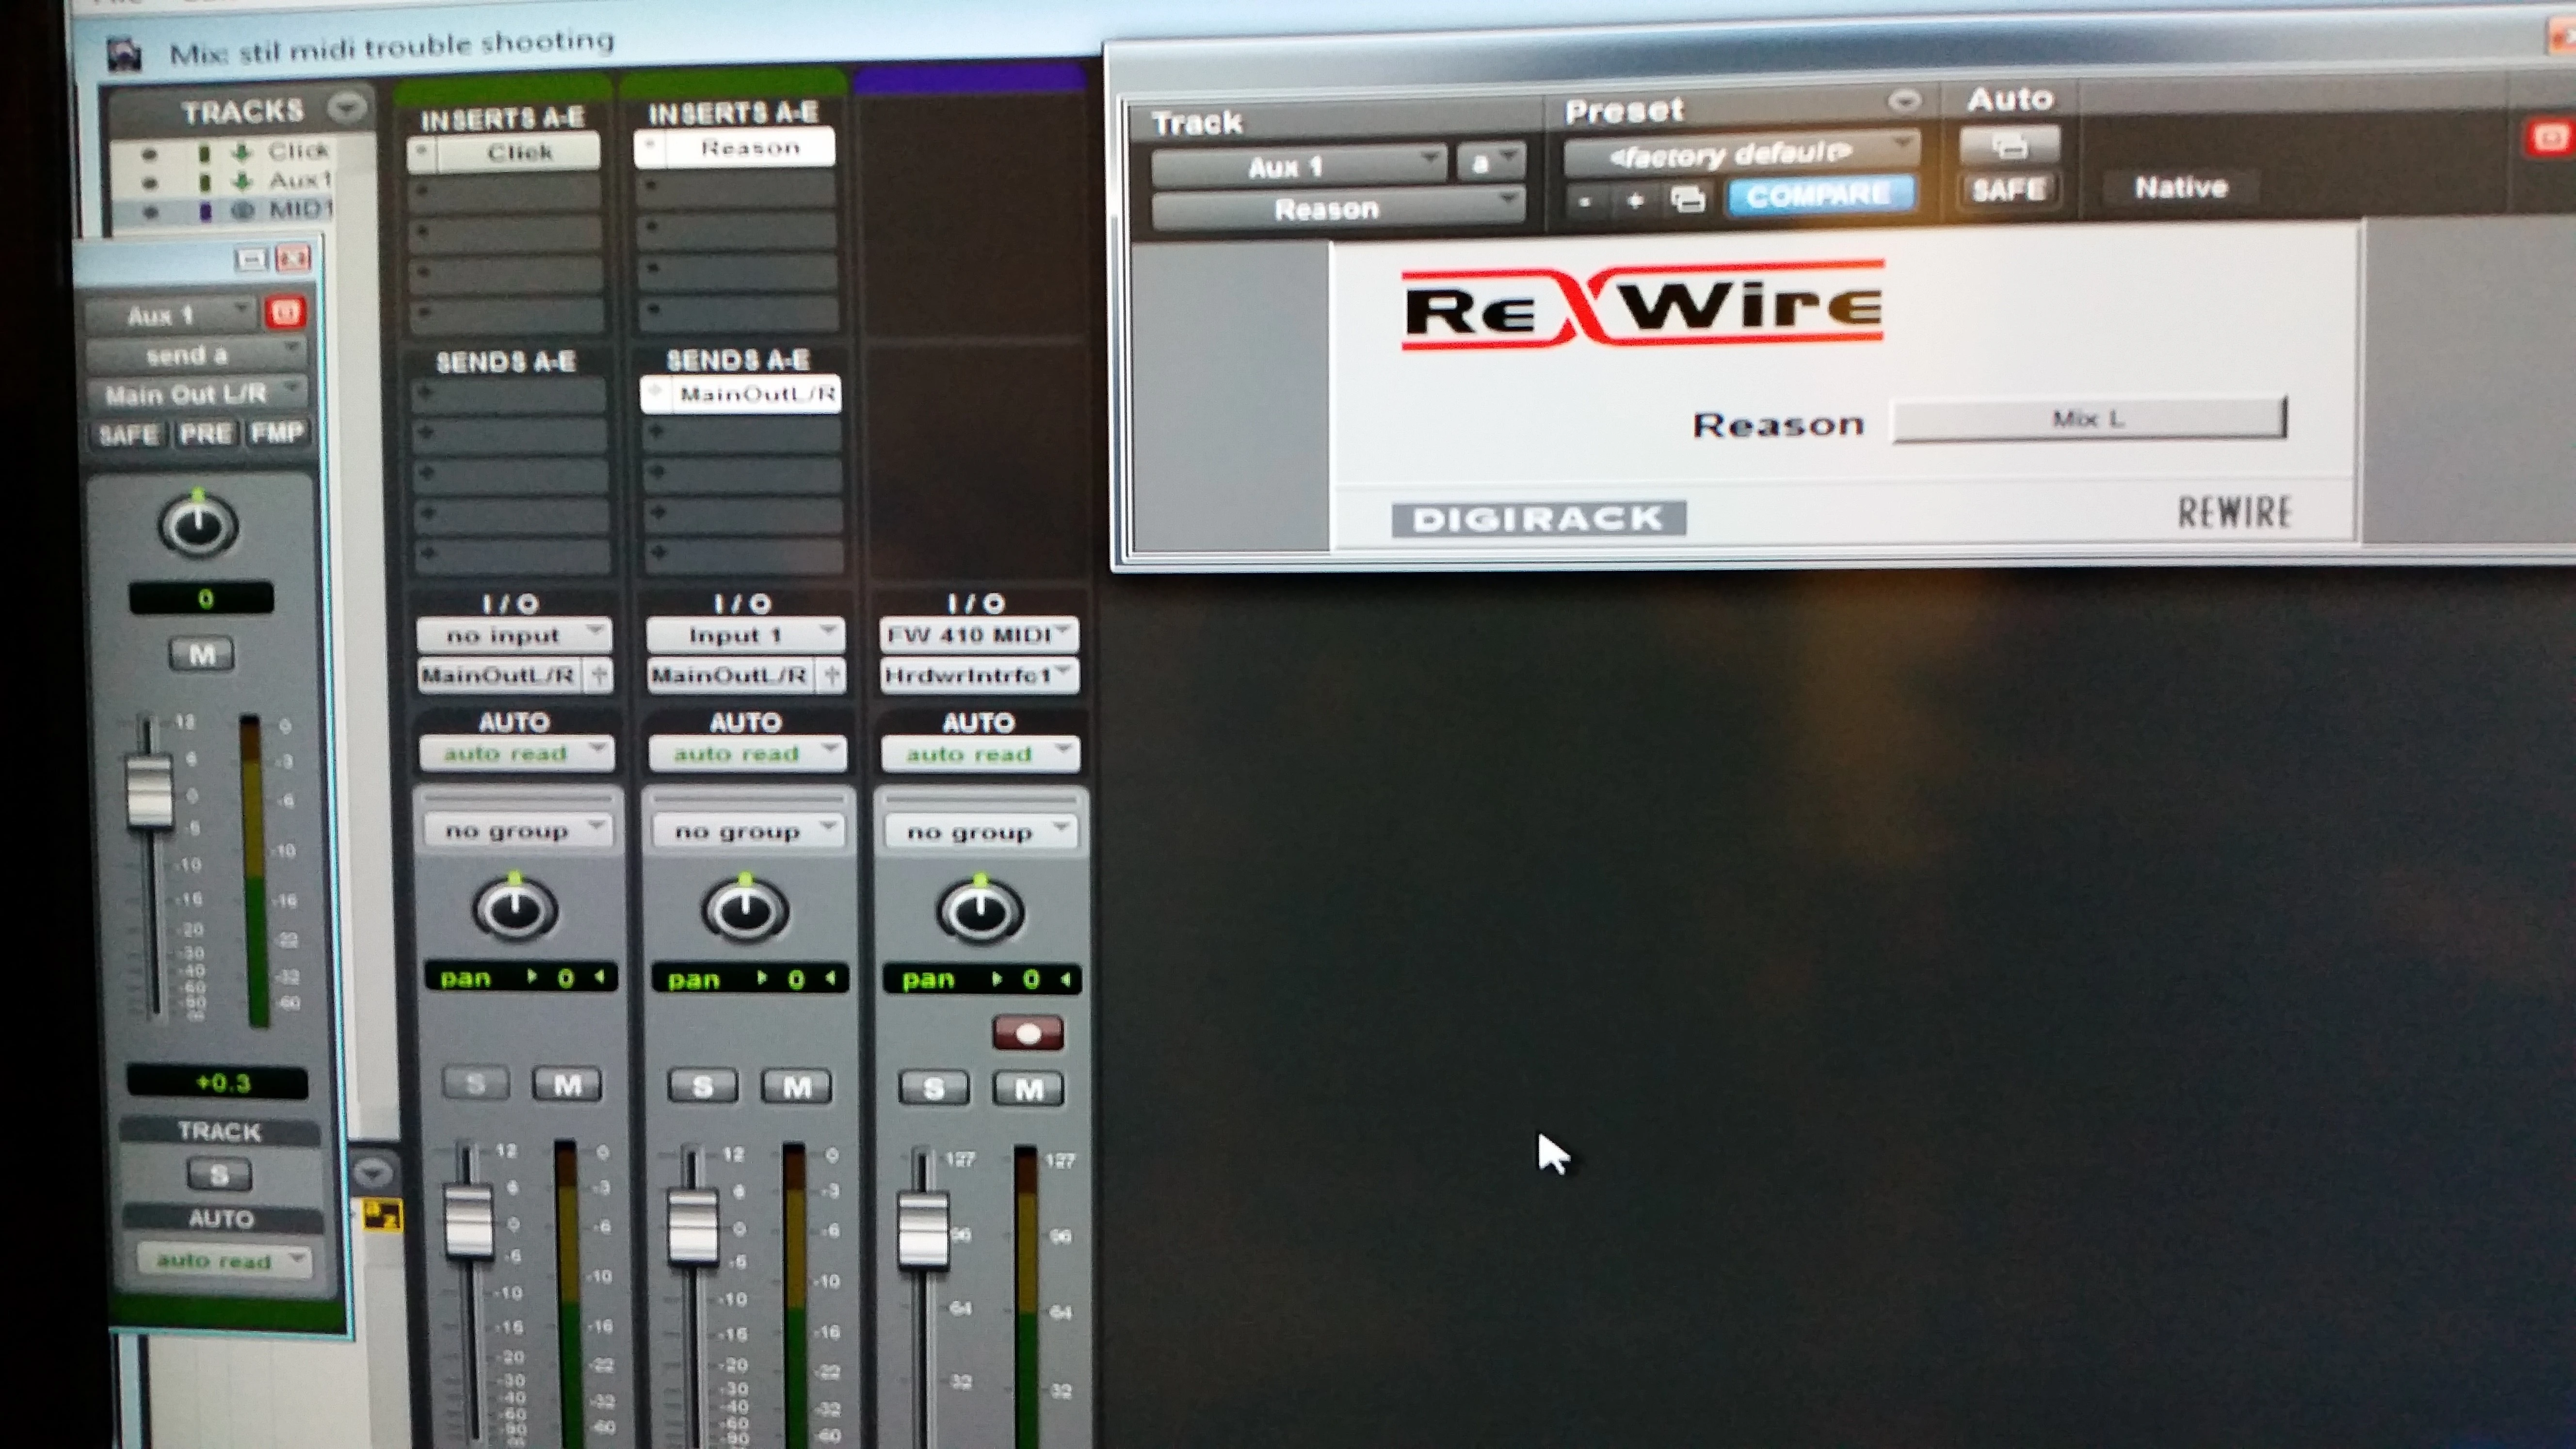Screen dimensions: 2576x1449
Task: Click the Click track volume fader
Action: pyautogui.click(x=468, y=1220)
